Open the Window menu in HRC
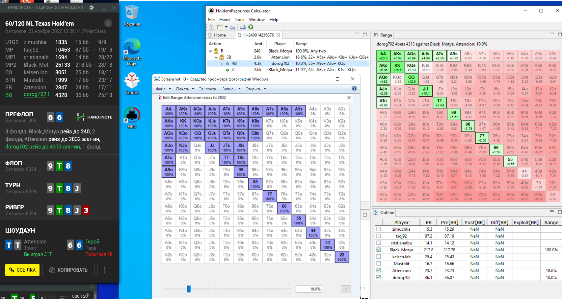This screenshot has width=562, height=299. [x=257, y=19]
